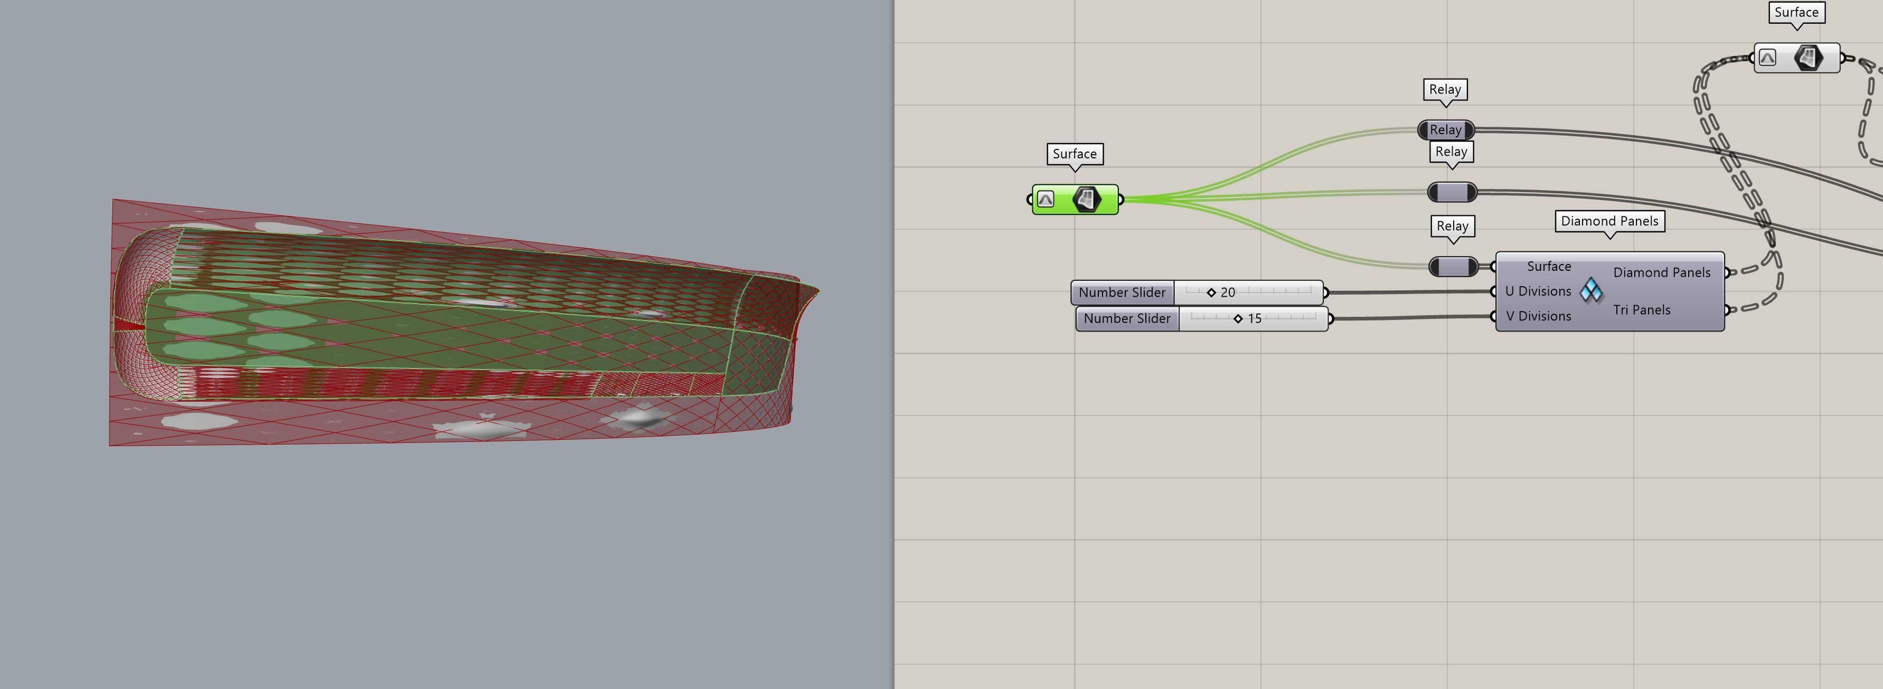The width and height of the screenshot is (1883, 689).
Task: Click the V Divisions input parameter
Action: (x=1538, y=316)
